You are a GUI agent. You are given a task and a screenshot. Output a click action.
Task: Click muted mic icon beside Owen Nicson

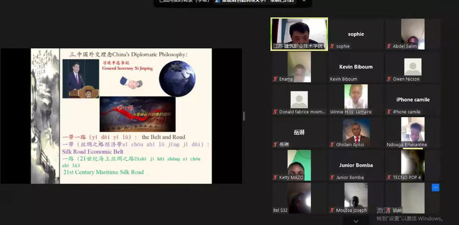coord(389,79)
